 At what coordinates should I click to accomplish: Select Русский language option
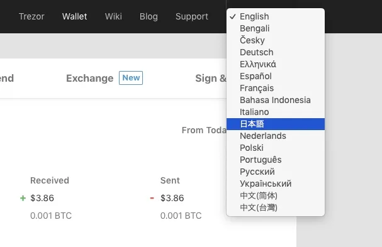tap(276, 172)
